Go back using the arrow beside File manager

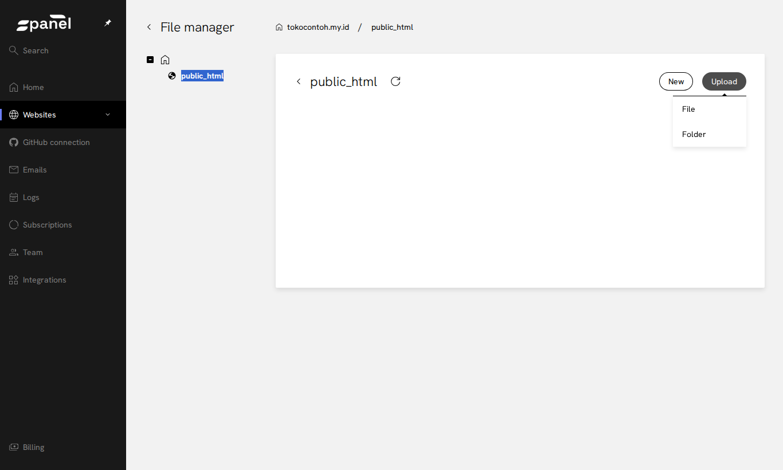click(x=149, y=27)
